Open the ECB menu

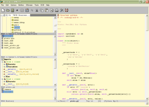[42, 5]
